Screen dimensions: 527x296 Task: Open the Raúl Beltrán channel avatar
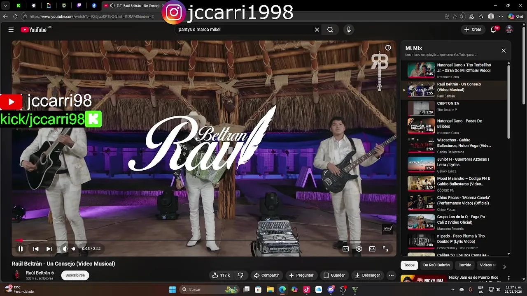coord(17,275)
